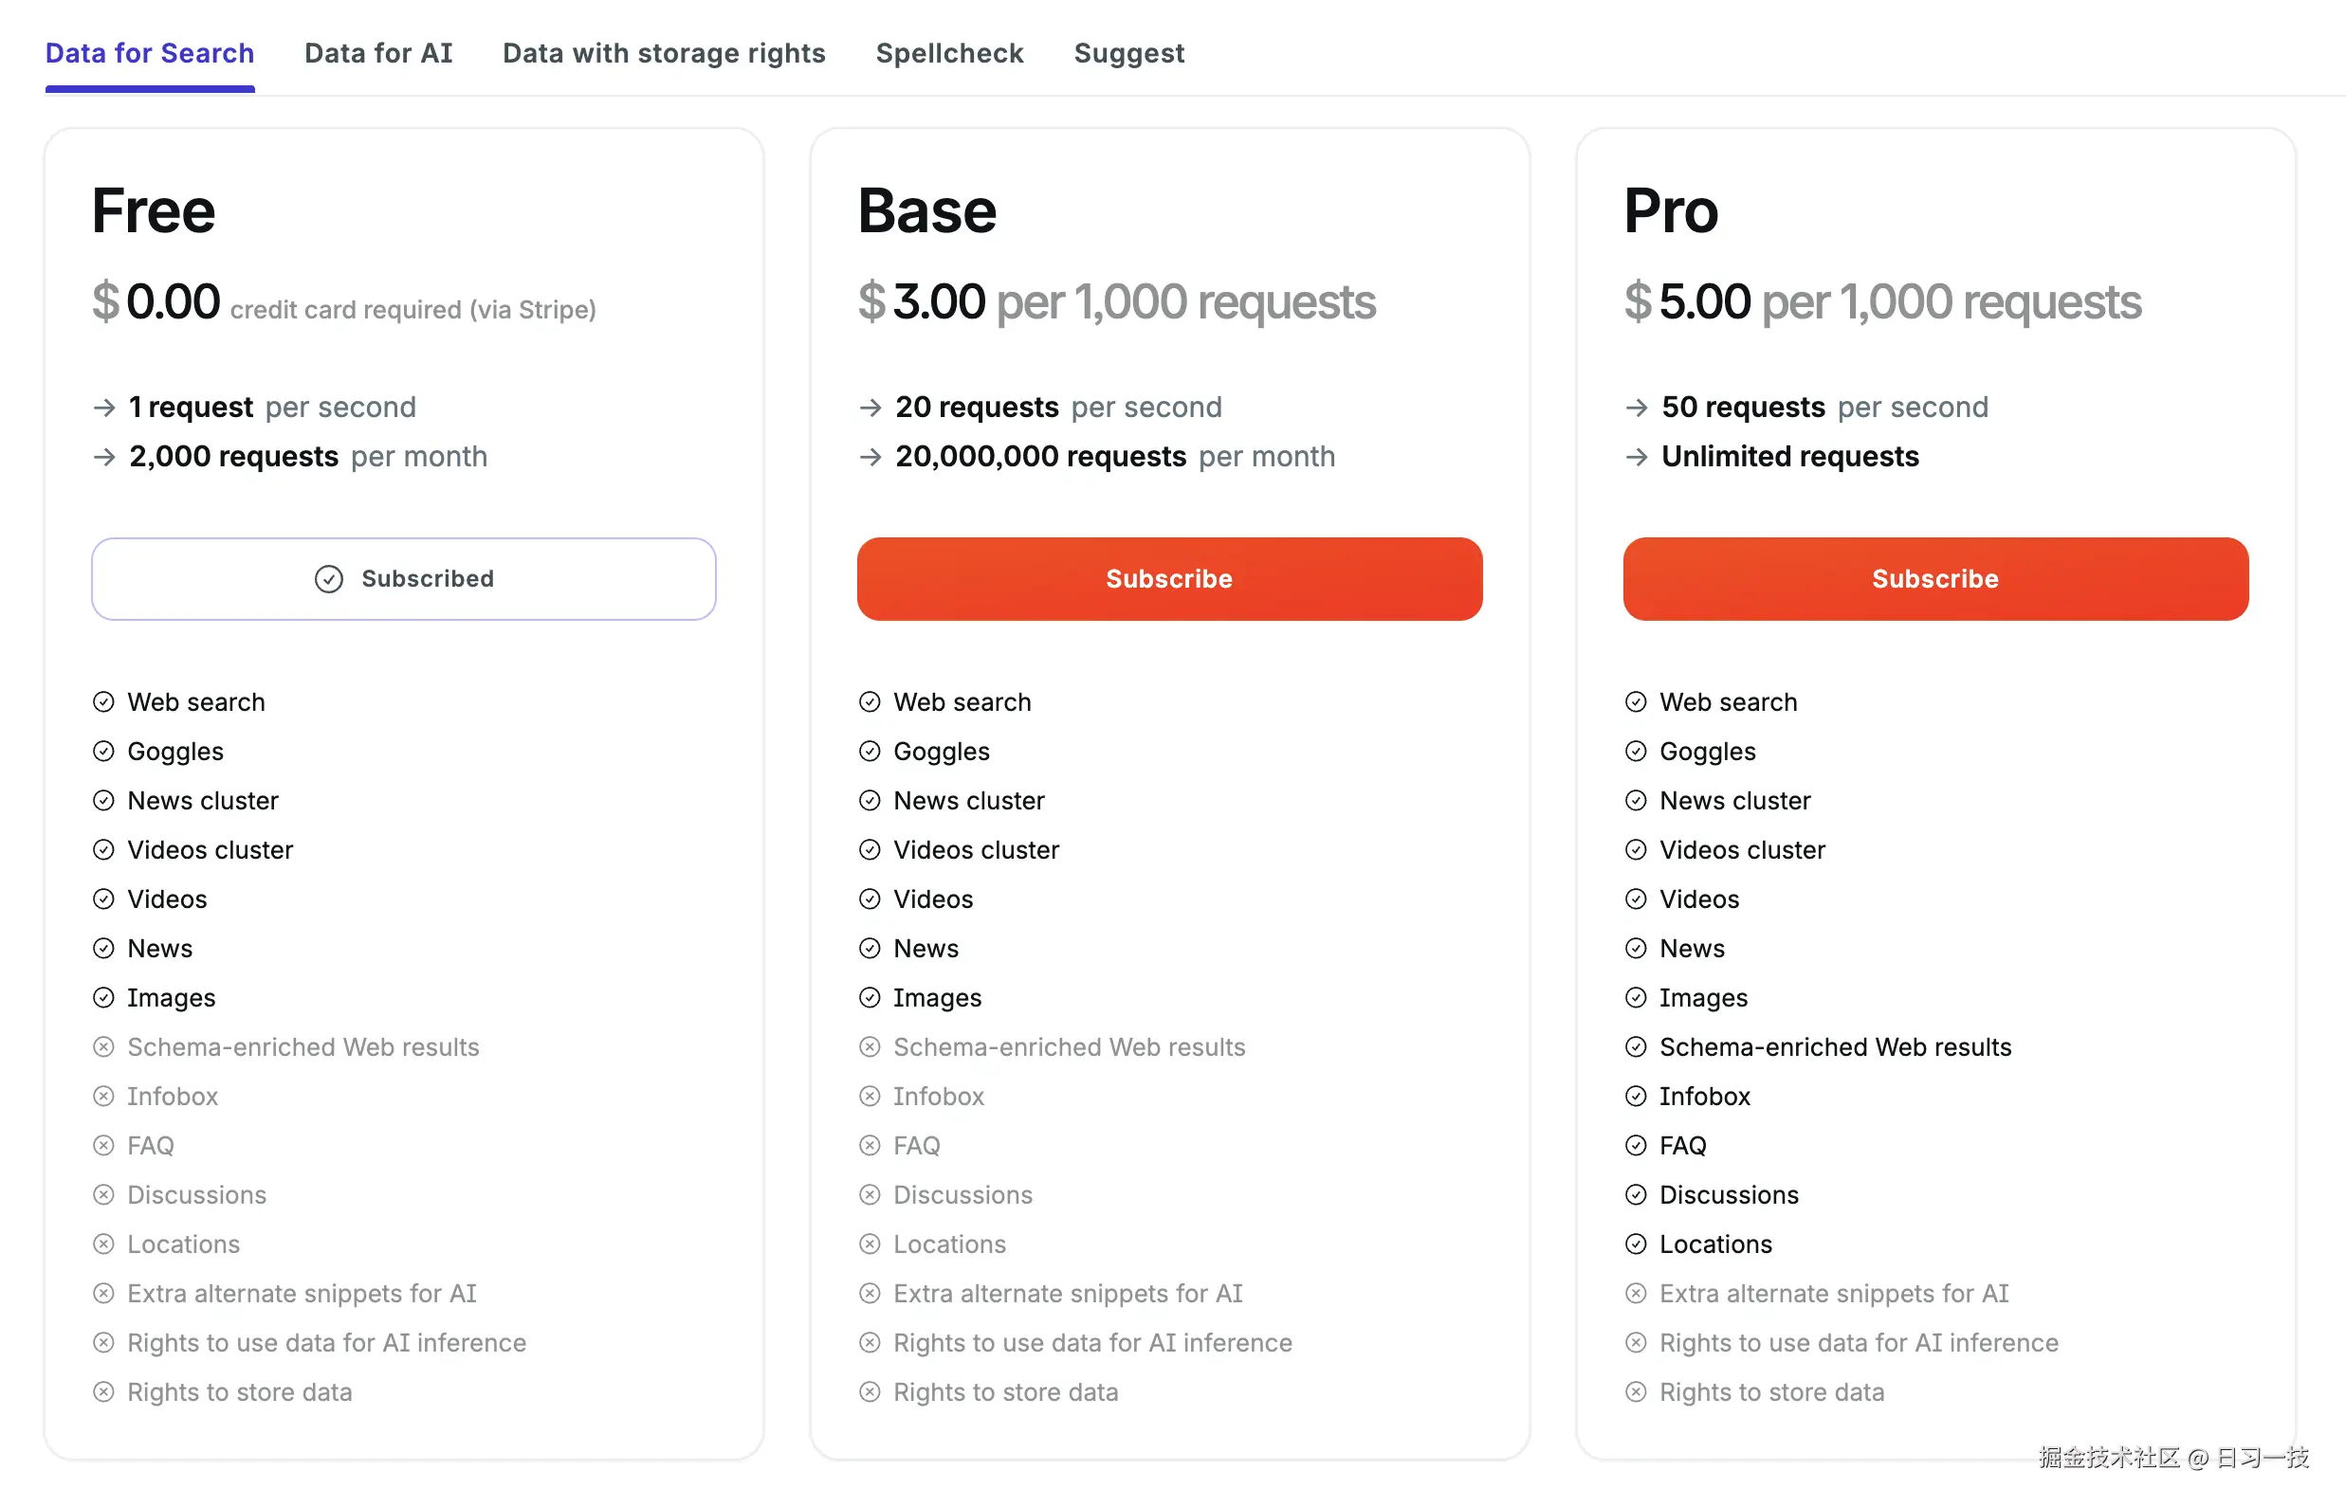2346x1507 pixels.
Task: Click the circled checkmark inside the Subscribed button
Action: pos(330,578)
